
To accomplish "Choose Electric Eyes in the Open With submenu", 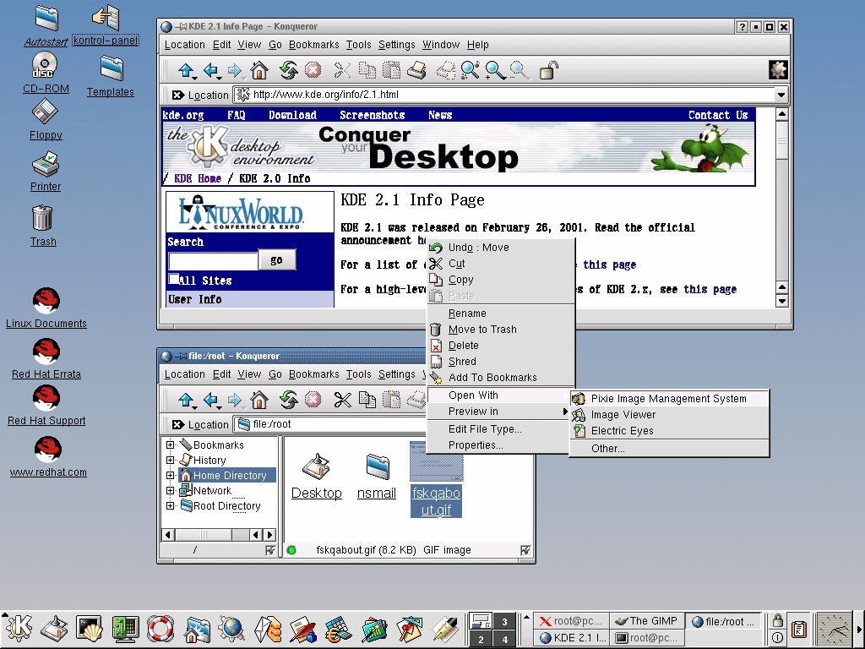I will pyautogui.click(x=669, y=430).
